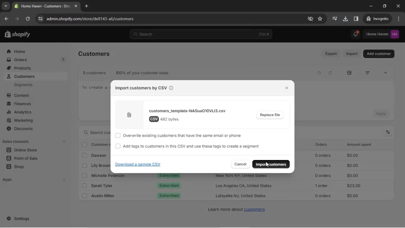Open browser tab search dropdown
Viewport: 405px width, 228px height.
6,6
